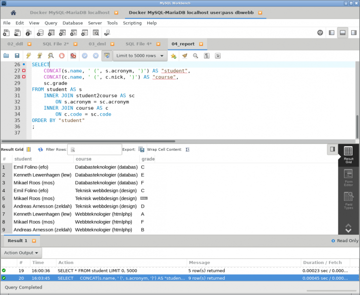Create new function toolbar icon
The height and width of the screenshot is (295, 360).
point(84,33)
